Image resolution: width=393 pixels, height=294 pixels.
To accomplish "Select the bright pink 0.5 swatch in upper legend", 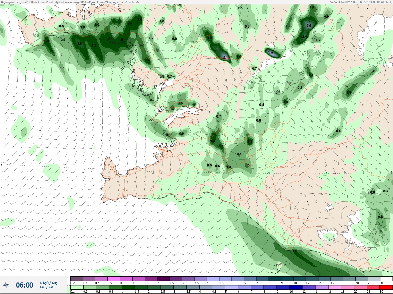I will pyautogui.click(x=114, y=279).
